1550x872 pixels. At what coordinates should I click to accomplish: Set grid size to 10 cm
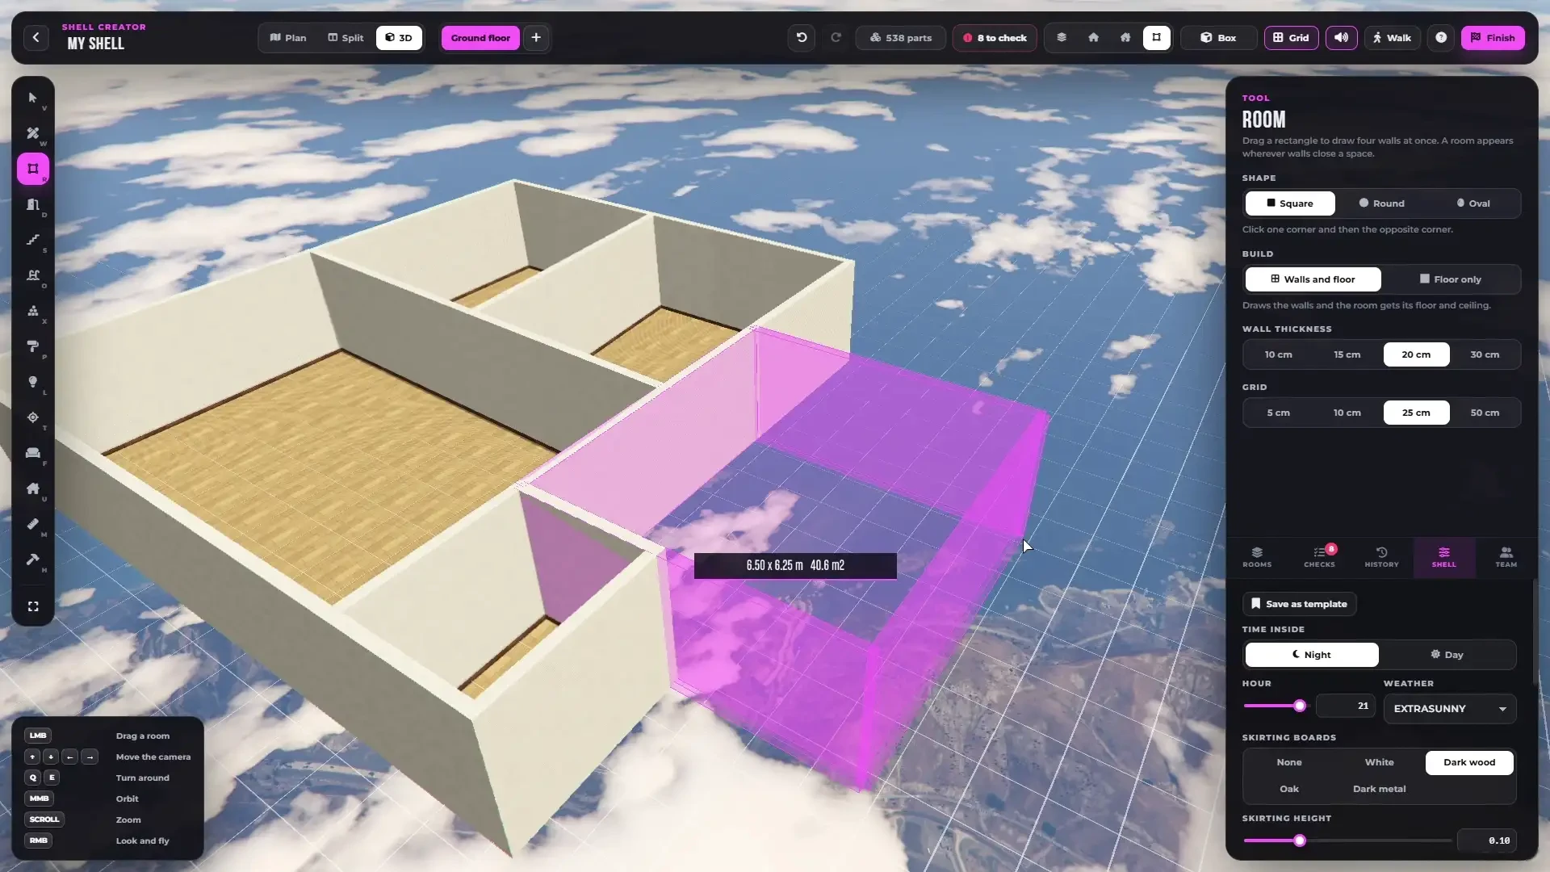[x=1347, y=413]
